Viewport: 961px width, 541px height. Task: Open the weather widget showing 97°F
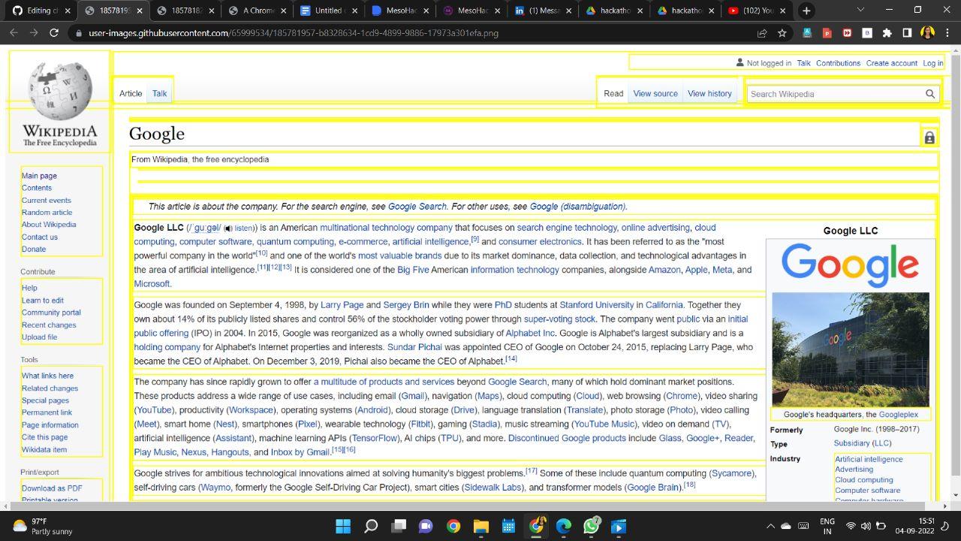42,526
